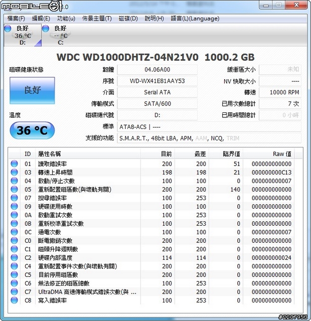Screen dimensions: 311x321
Task: Select the 硬碟內部溫度 attribute name
Action: click(x=55, y=258)
